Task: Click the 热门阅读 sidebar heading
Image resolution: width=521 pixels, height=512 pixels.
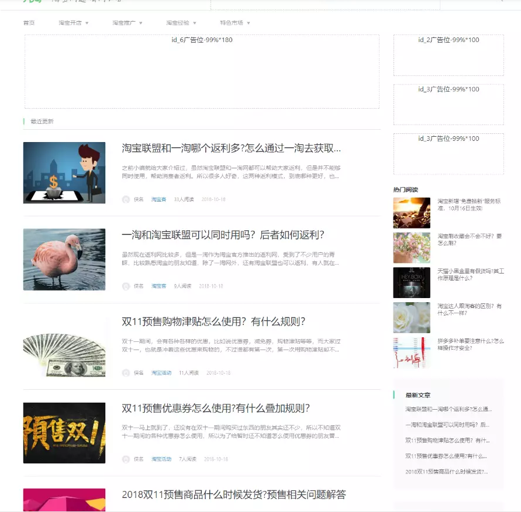Action: pos(406,189)
